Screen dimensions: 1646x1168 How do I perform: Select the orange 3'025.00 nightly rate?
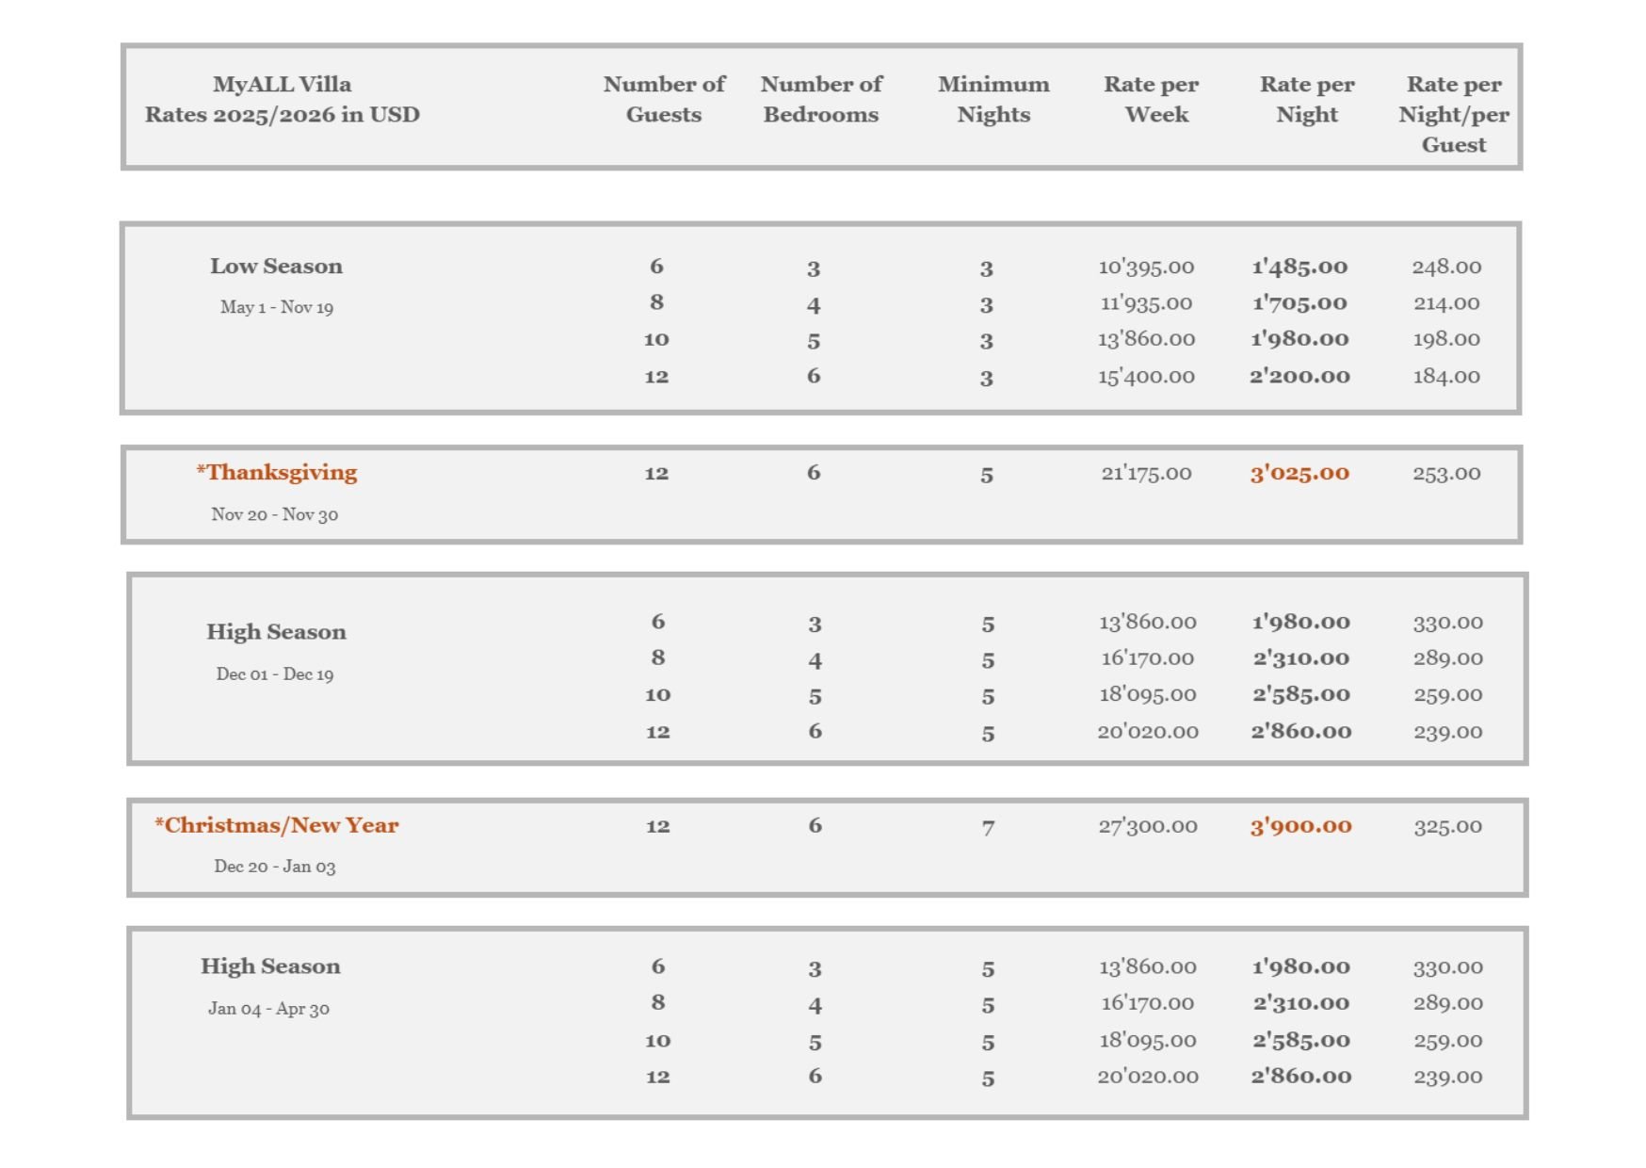[x=1299, y=473]
